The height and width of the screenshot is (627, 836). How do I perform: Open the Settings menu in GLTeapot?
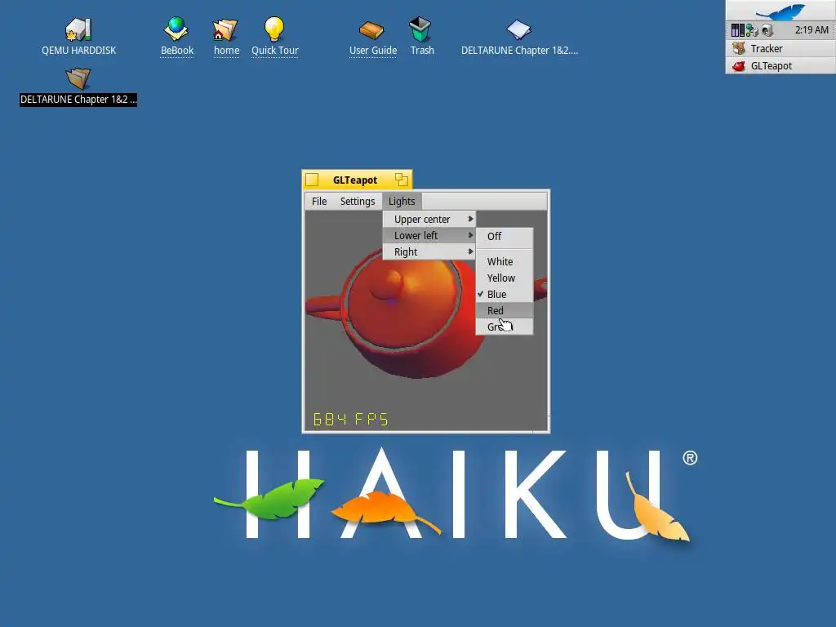358,202
